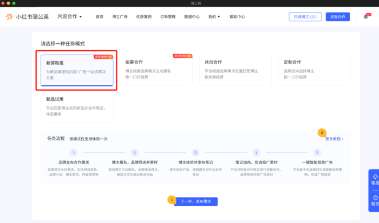Click the 客服 headset icon in sidebar
The width and height of the screenshot is (379, 223).
click(x=375, y=178)
